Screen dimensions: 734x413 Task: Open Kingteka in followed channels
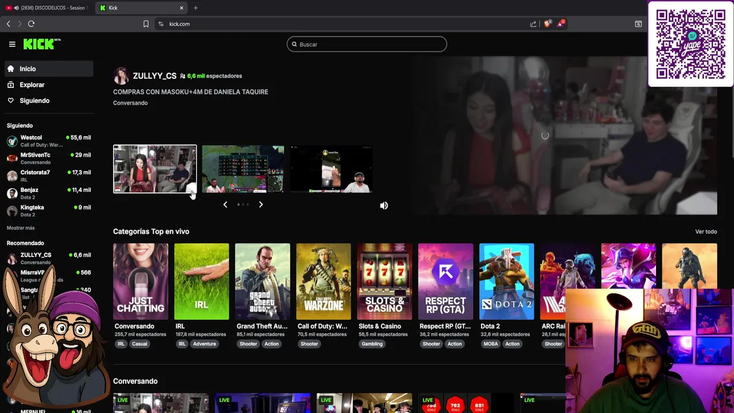click(49, 211)
